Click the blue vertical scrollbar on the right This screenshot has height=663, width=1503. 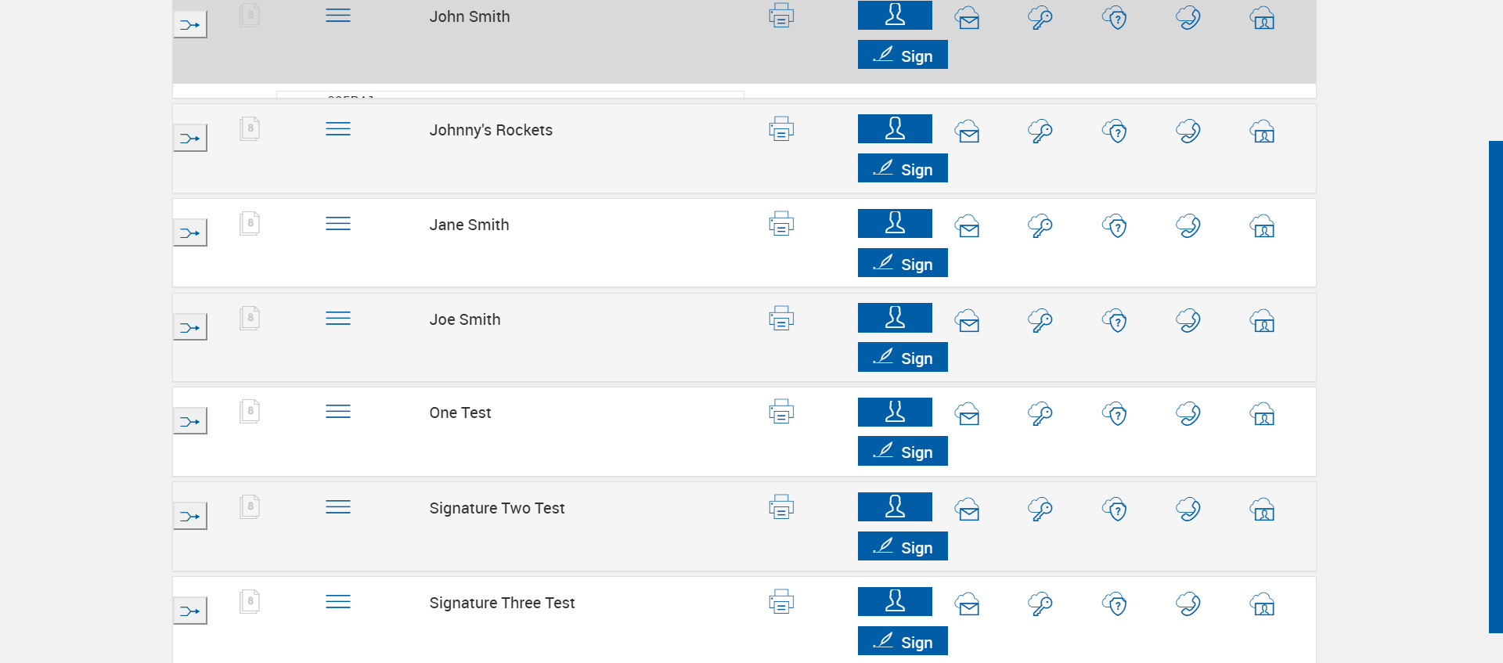click(1495, 387)
